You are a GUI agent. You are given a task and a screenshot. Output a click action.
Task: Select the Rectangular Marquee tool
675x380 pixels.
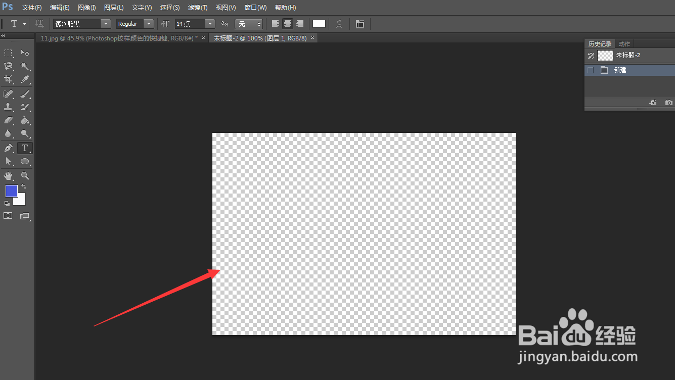(8, 53)
